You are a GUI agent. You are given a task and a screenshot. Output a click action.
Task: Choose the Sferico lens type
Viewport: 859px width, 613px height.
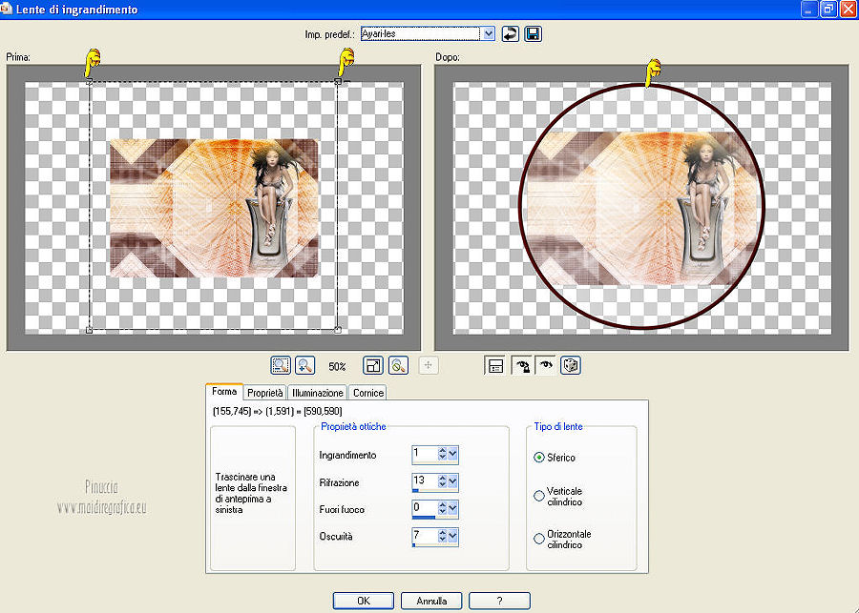click(x=539, y=458)
